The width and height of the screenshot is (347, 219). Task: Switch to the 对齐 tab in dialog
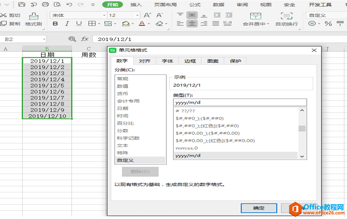coord(145,61)
